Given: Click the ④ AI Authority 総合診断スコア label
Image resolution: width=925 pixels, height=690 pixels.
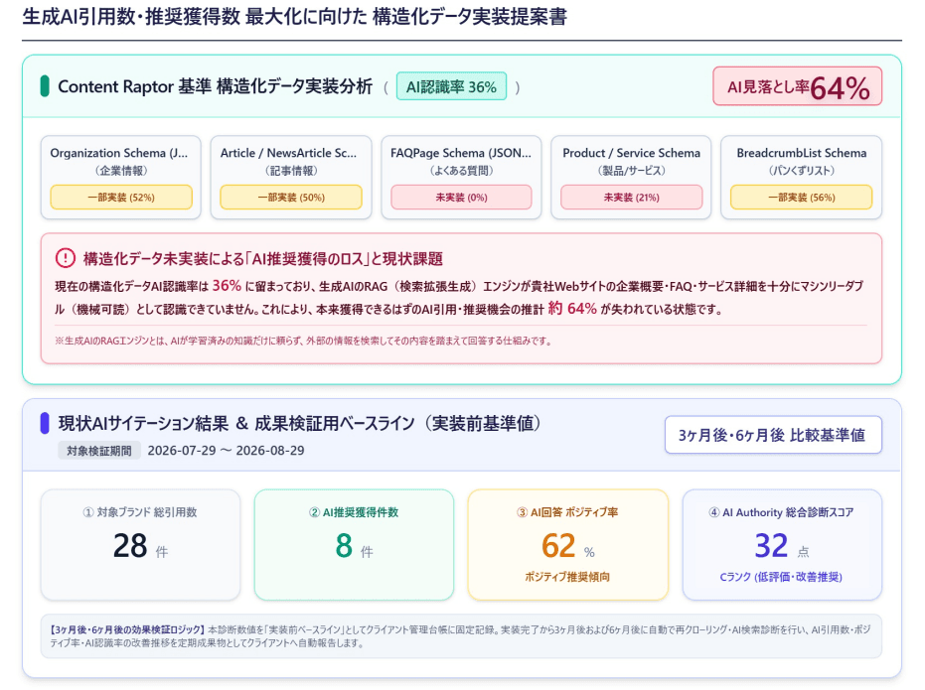Looking at the screenshot, I should (781, 512).
